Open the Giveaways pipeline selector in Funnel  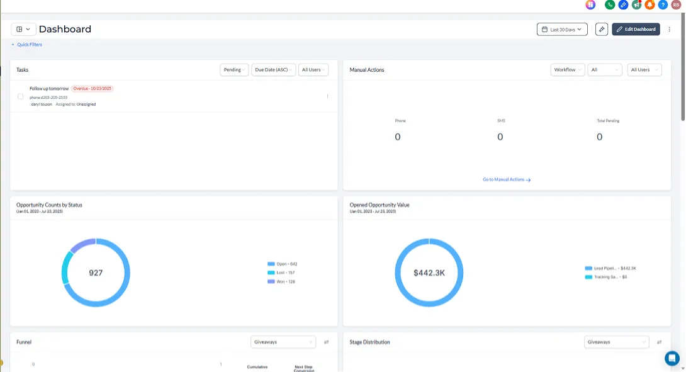(283, 342)
